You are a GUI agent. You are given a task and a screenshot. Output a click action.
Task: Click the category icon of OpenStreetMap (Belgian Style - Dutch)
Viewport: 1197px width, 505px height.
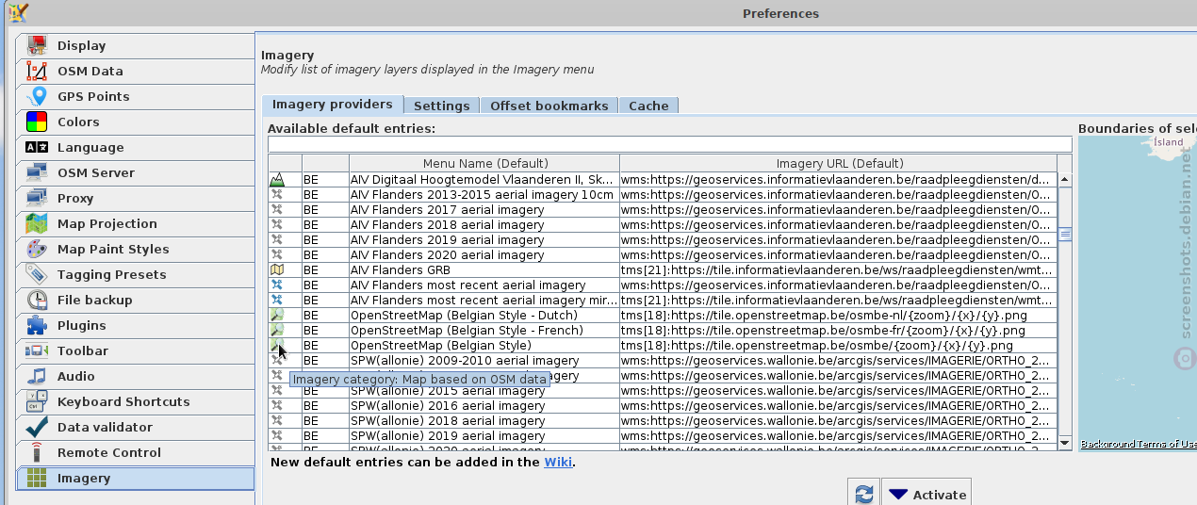[x=277, y=315]
